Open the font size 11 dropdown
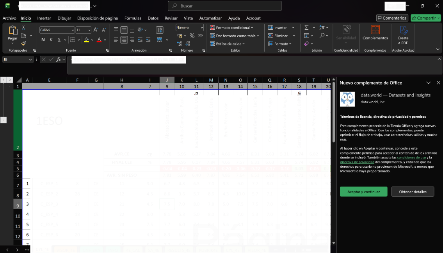The image size is (443, 253). pos(89,30)
